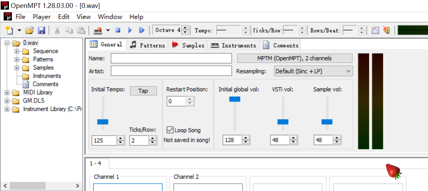Select Instruments folder in tree

point(47,76)
